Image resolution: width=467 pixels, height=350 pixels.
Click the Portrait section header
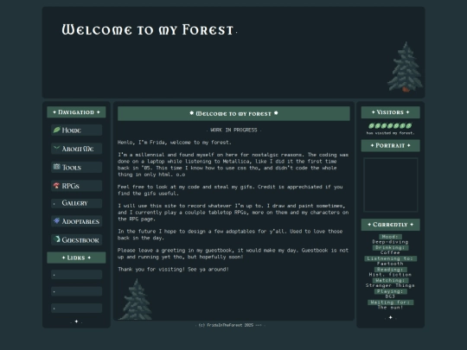click(390, 145)
